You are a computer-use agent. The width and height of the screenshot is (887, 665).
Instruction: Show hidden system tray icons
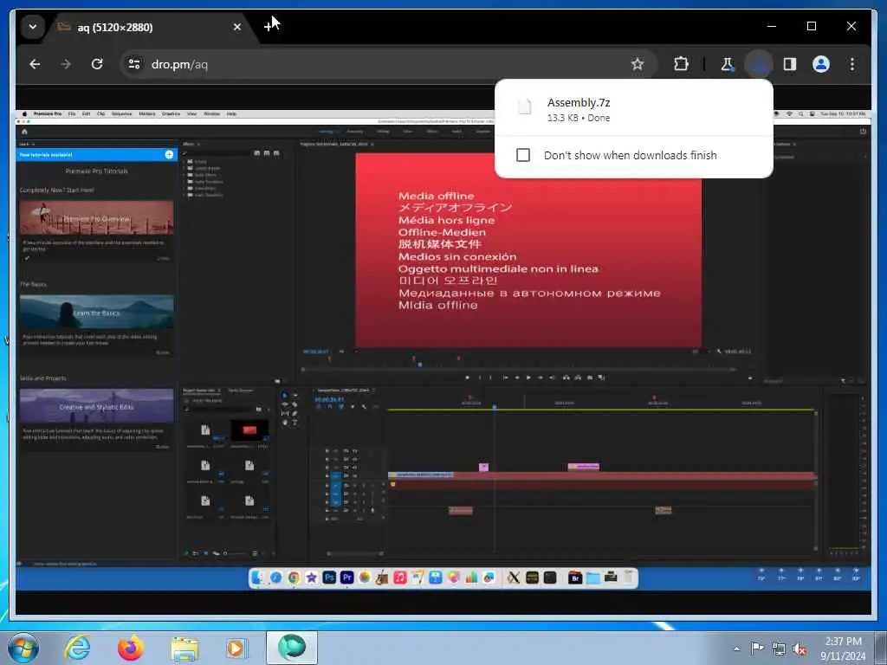[736, 649]
